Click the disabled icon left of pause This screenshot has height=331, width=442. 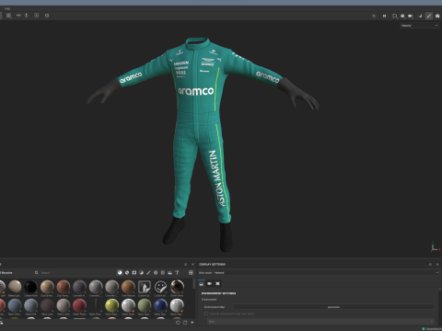click(x=374, y=16)
